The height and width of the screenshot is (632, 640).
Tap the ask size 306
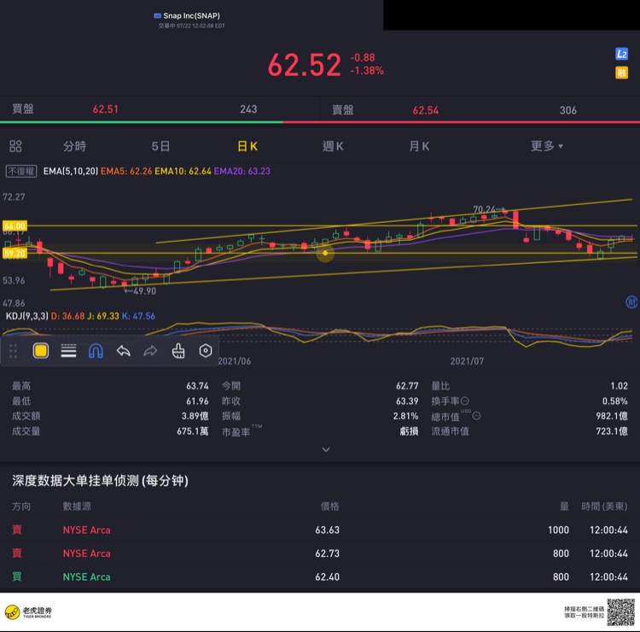click(x=567, y=110)
